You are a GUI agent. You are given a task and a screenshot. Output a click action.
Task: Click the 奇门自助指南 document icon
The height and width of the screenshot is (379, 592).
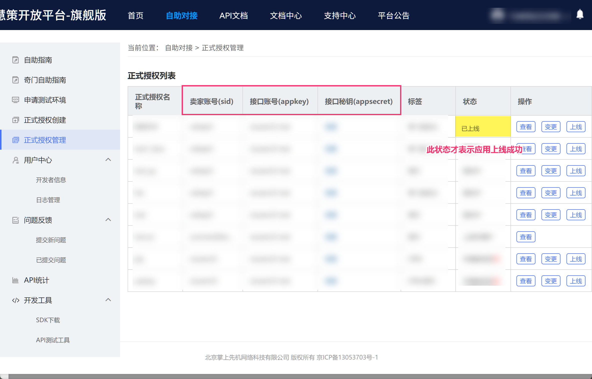(x=16, y=80)
